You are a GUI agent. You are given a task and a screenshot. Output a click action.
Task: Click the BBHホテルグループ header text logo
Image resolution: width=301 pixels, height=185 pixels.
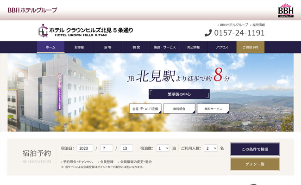coord(32,10)
